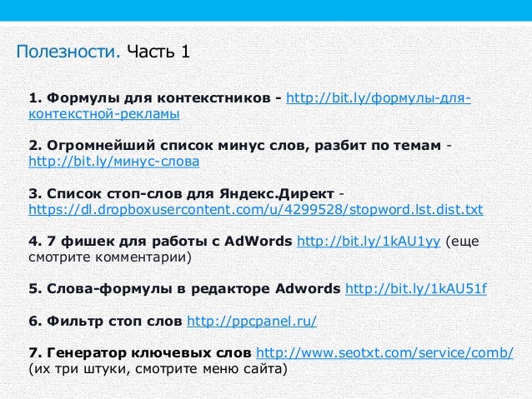Click the slide title 'Полезности.'

68,52
